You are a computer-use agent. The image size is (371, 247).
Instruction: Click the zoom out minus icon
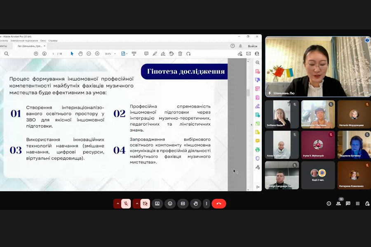[89, 54]
